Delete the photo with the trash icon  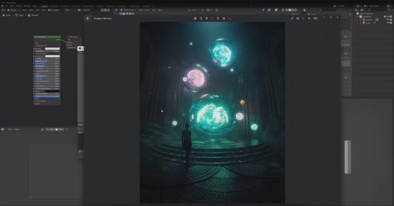pyautogui.click(x=207, y=18)
